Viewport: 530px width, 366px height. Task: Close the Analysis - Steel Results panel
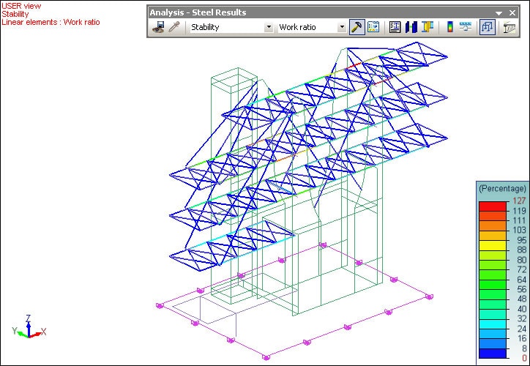pyautogui.click(x=511, y=12)
